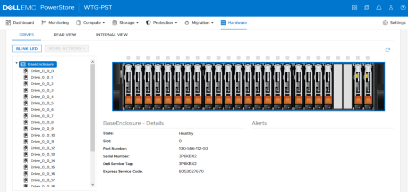This screenshot has width=408, height=192.
Task: Select Drive_0_0_10 in the tree
Action: tap(43, 135)
